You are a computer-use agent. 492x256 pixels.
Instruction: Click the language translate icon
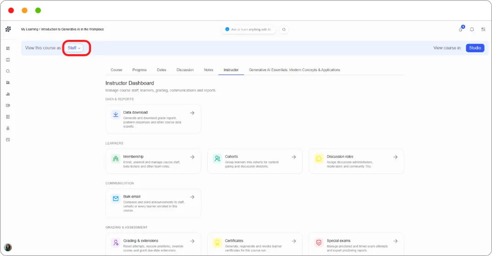coord(483,29)
